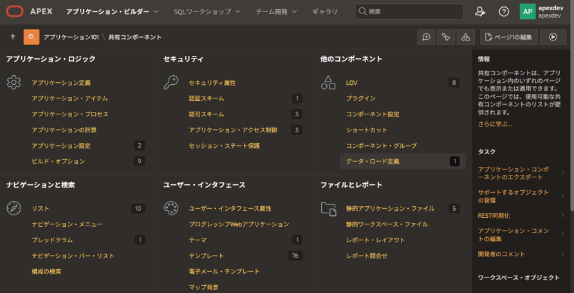574x293 pixels.
Task: Open セキュリティ属性 link
Action: [212, 83]
